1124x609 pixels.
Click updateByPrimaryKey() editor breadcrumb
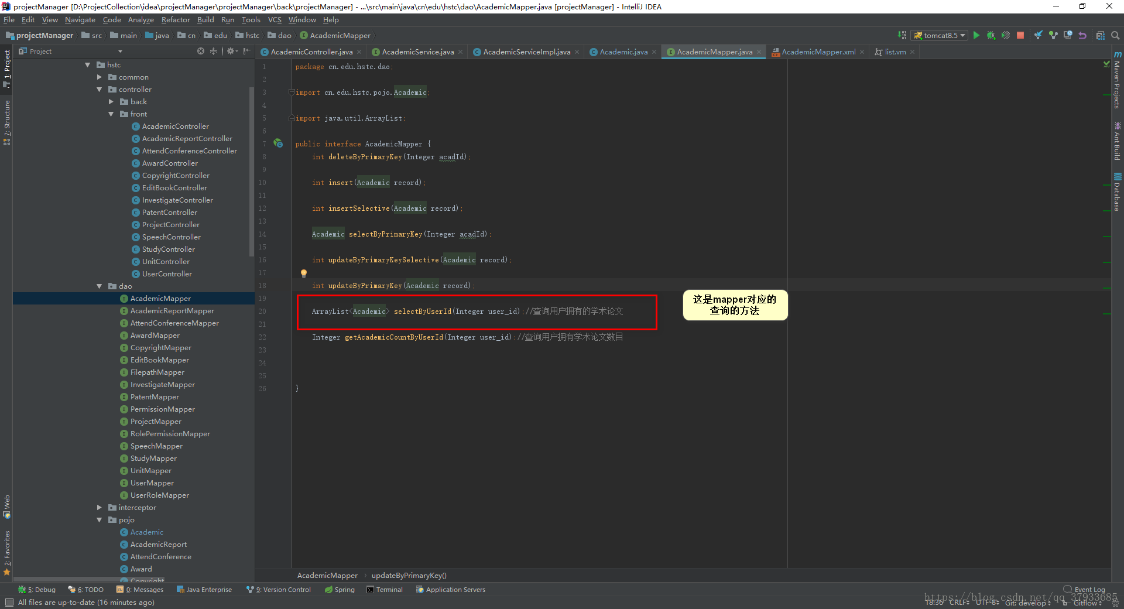click(409, 576)
